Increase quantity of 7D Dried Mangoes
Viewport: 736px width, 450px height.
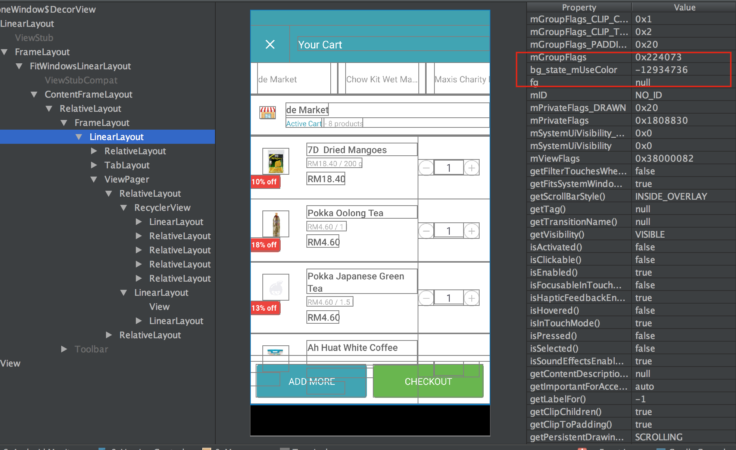tap(472, 168)
